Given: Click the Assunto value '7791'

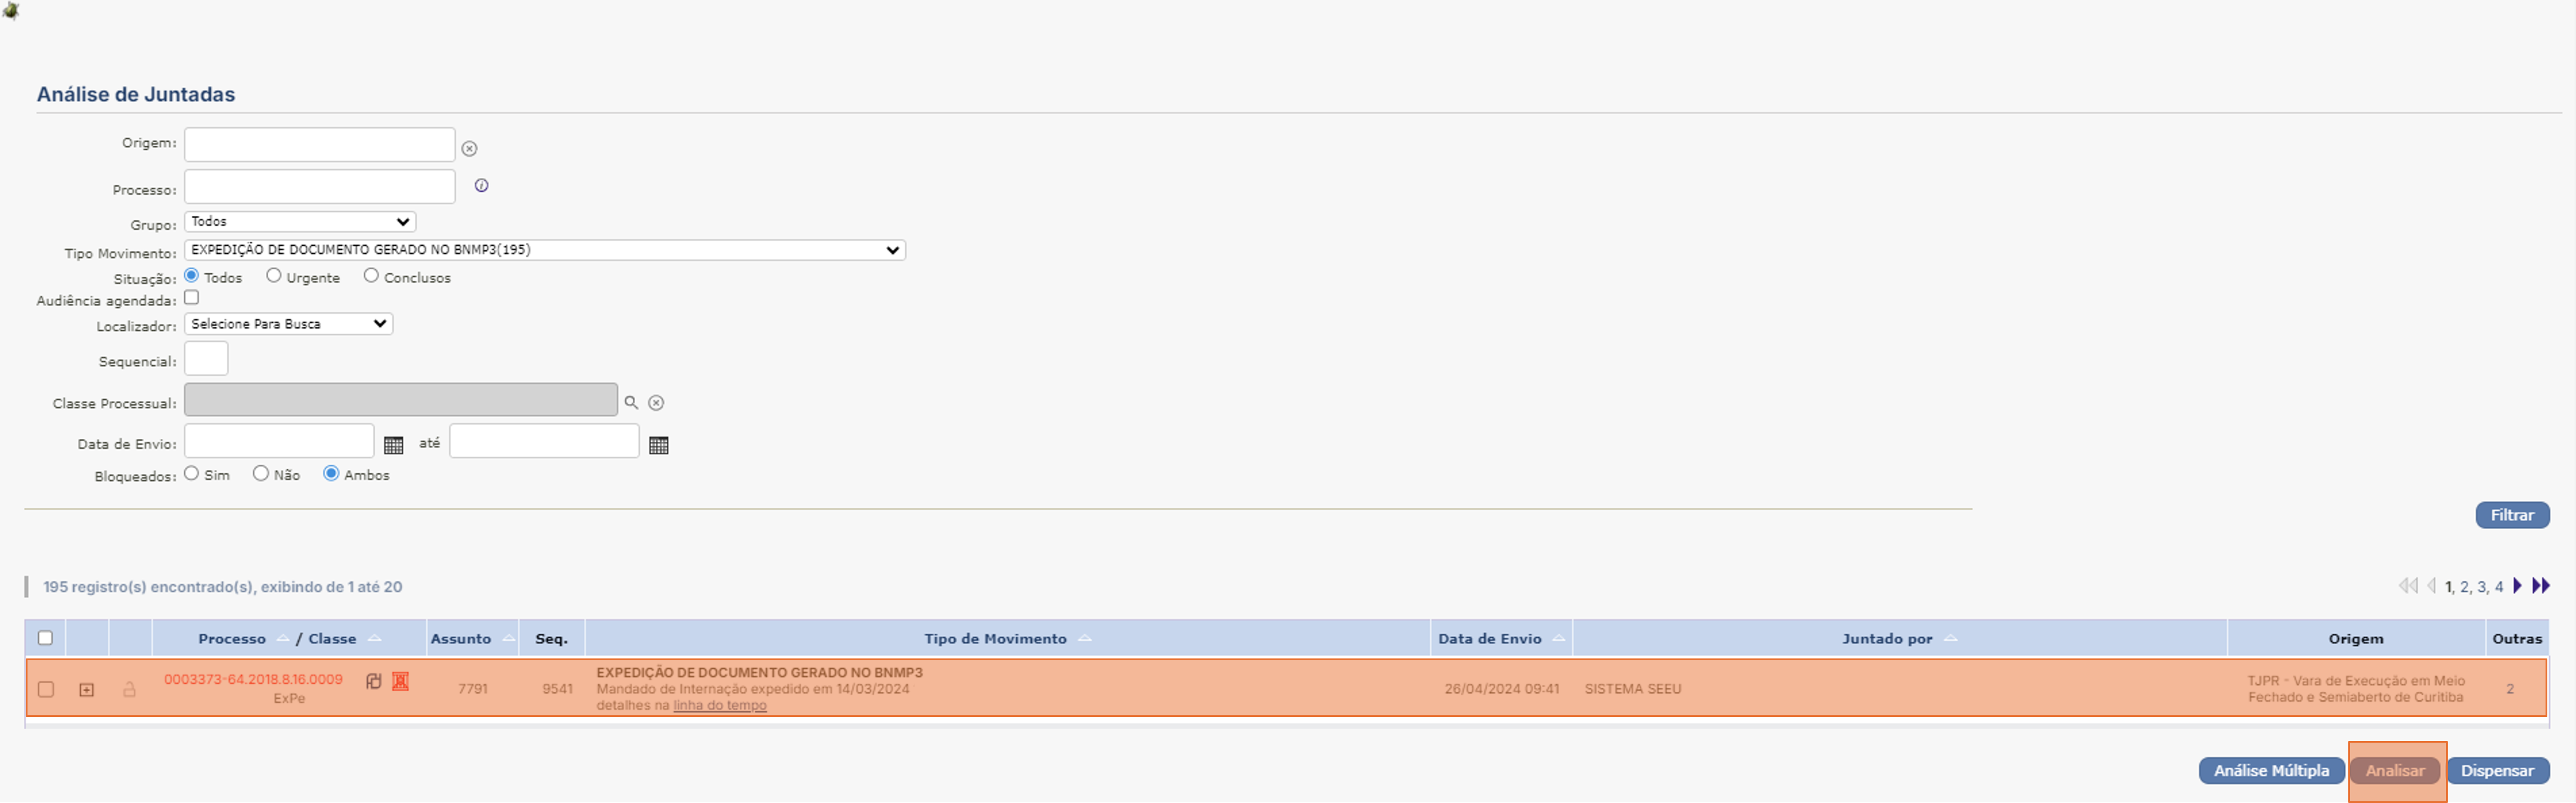Looking at the screenshot, I should click(472, 689).
